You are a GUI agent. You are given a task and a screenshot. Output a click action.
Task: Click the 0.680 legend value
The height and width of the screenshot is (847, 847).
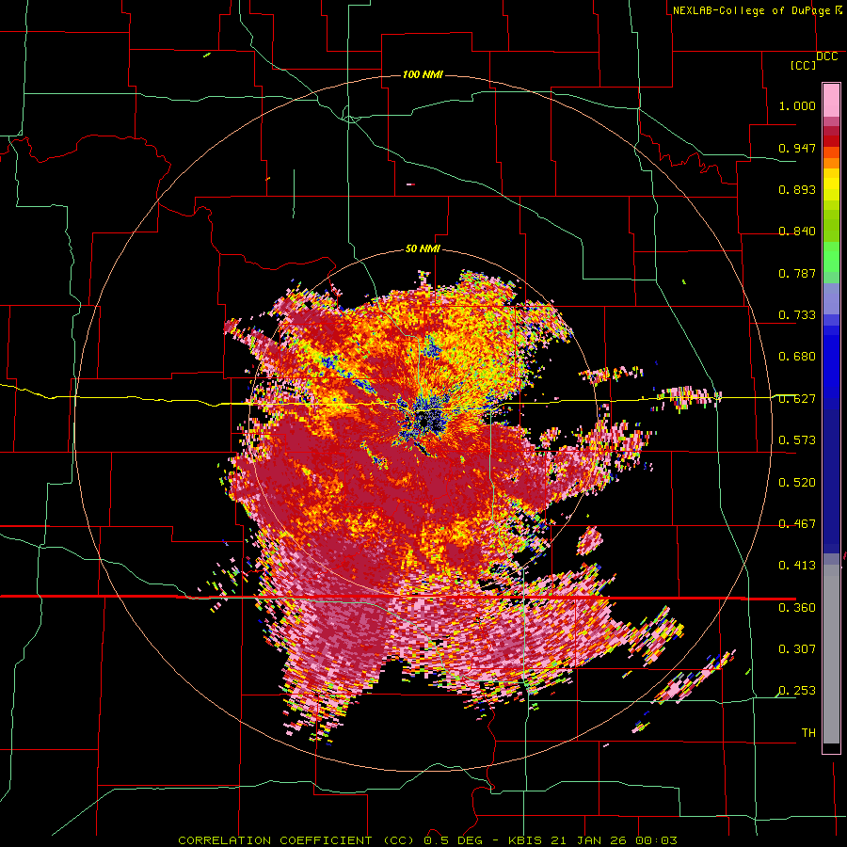coord(797,356)
